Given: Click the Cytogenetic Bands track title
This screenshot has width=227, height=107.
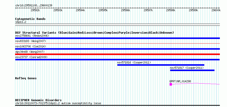Looking at the screenshot, I should 30,19.
